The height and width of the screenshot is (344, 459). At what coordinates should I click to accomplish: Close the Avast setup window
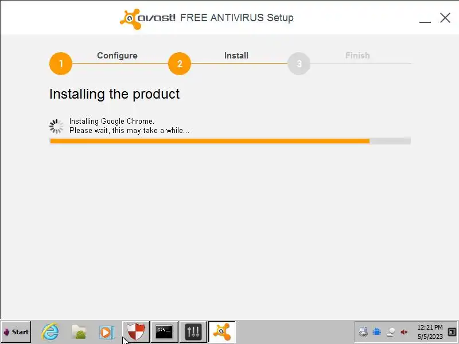click(445, 18)
